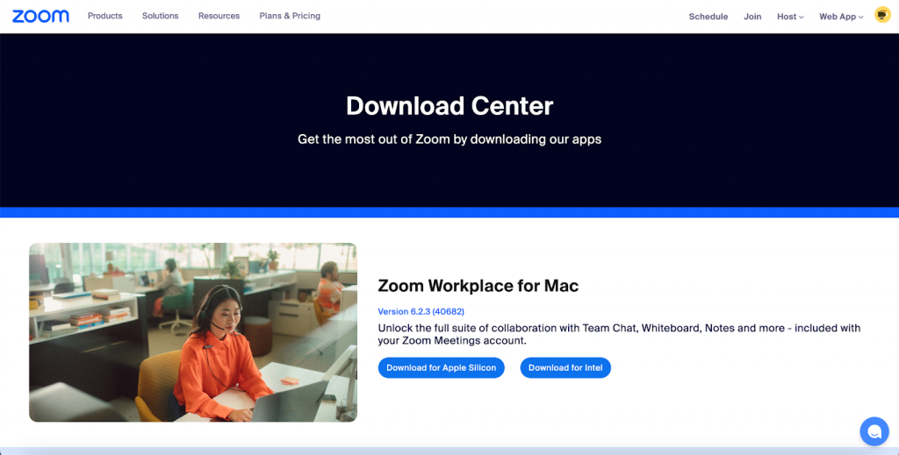Open the Products menu
Screen dimensions: 899x455
[105, 16]
